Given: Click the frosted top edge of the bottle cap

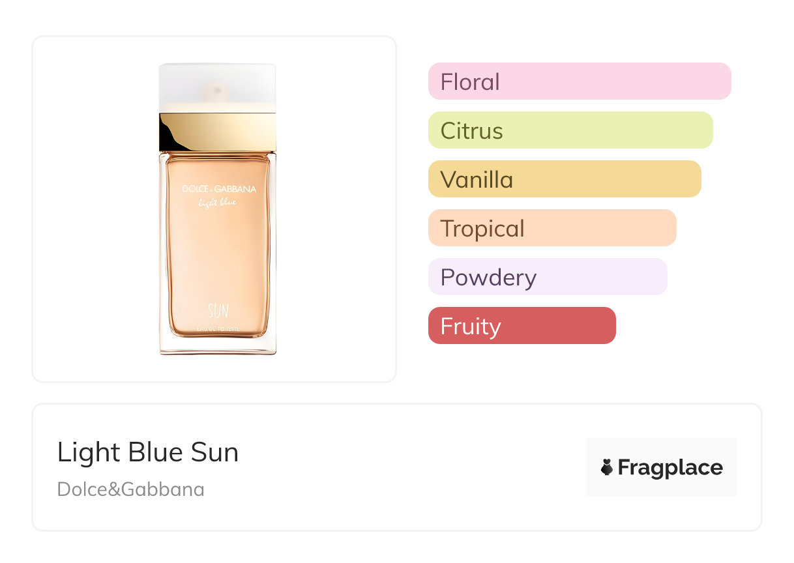Looking at the screenshot, I should (x=217, y=66).
